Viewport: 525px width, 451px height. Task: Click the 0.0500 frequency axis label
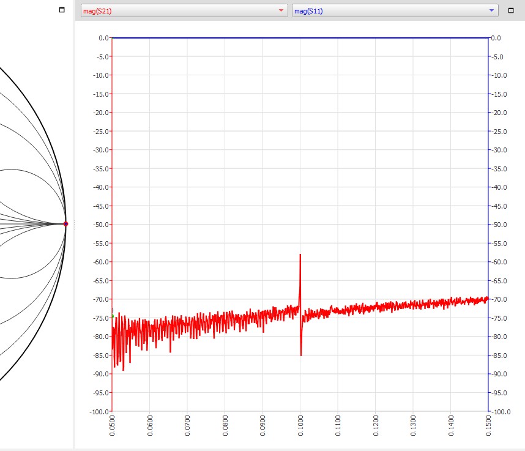click(112, 425)
